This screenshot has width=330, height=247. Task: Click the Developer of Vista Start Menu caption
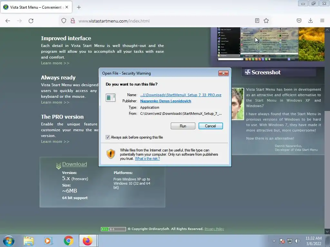(296, 150)
